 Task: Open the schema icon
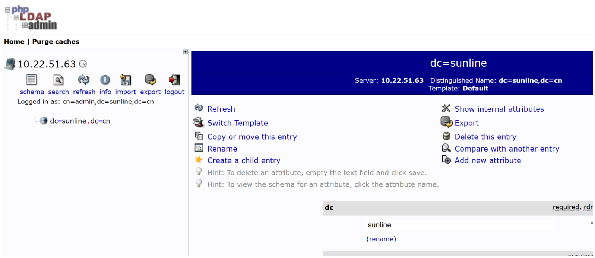[x=32, y=80]
